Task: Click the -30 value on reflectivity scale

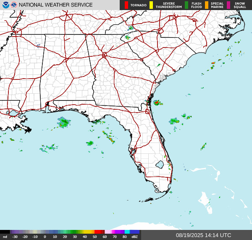Action: (x=15, y=237)
